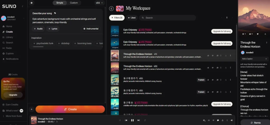270x125 pixels.
Task: Switch to Custom mode
Action: [x=74, y=3]
